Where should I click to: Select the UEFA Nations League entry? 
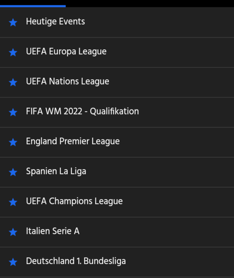pyautogui.click(x=68, y=82)
